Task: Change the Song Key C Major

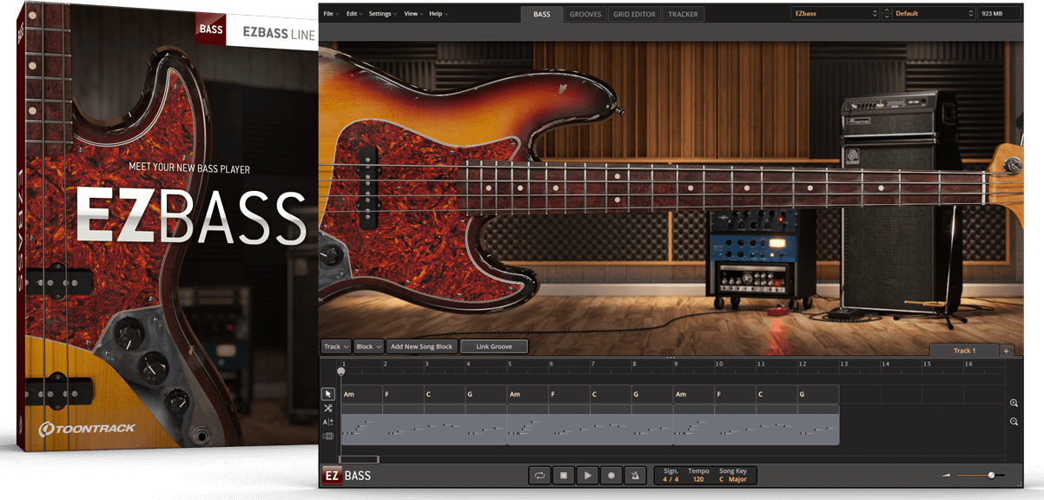Action: 732,479
